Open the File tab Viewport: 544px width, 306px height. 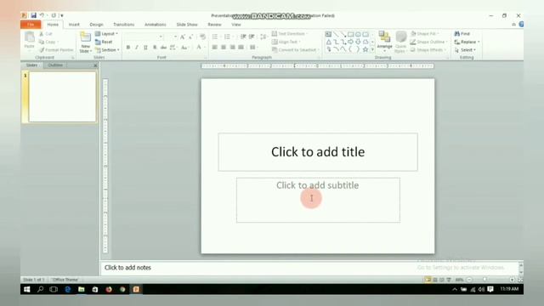31,25
